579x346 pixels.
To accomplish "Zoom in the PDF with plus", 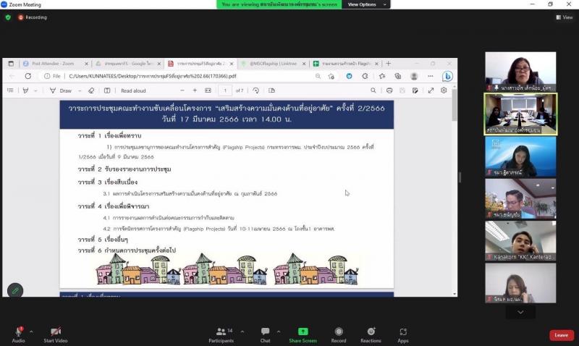I will (x=195, y=90).
